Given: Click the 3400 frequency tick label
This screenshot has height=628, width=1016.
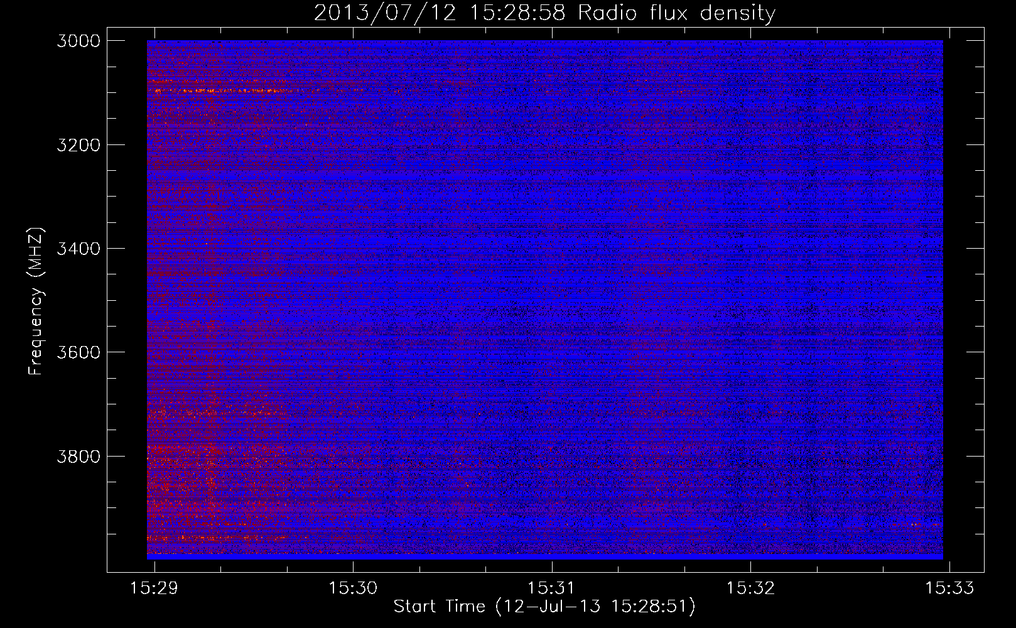Looking at the screenshot, I should click(x=78, y=249).
